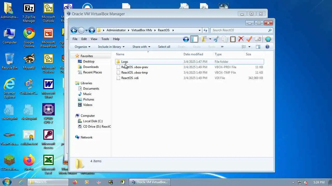The width and height of the screenshot is (332, 186).
Task: Open Videos library in navigation pane
Action: click(x=88, y=105)
